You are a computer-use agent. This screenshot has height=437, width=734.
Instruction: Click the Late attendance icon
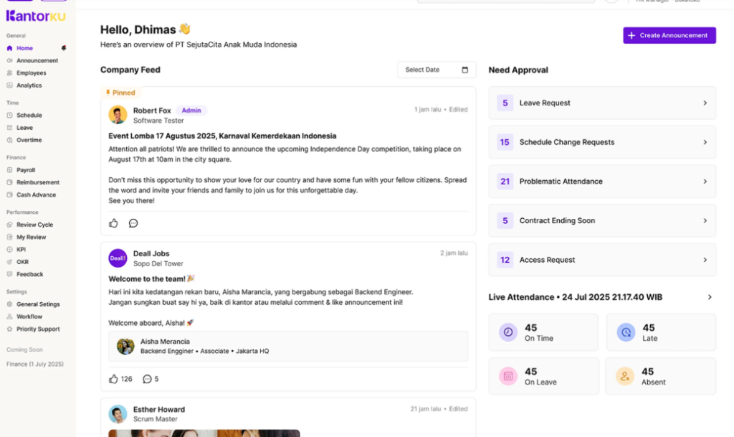click(626, 332)
